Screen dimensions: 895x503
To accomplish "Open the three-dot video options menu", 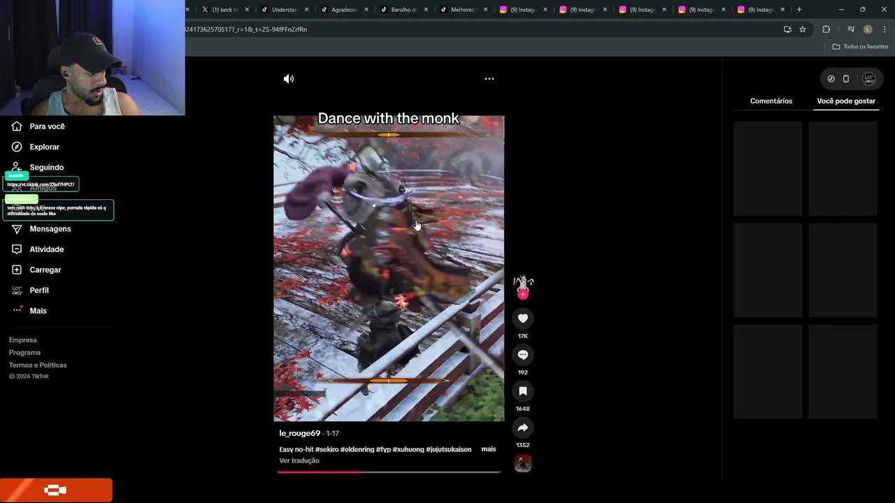I will tap(489, 79).
